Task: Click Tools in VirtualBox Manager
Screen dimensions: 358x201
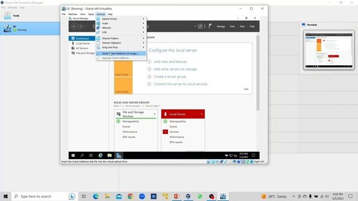Action: click(x=30, y=16)
